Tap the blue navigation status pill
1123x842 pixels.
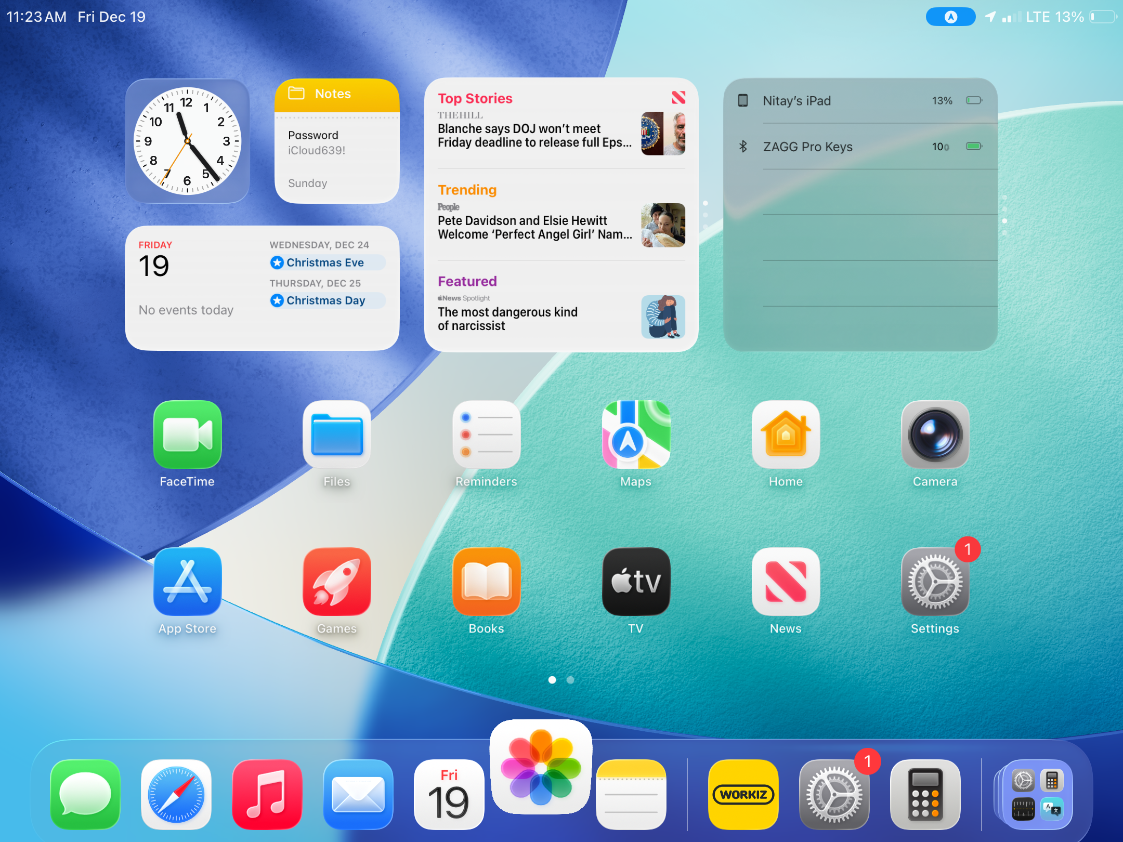950,17
